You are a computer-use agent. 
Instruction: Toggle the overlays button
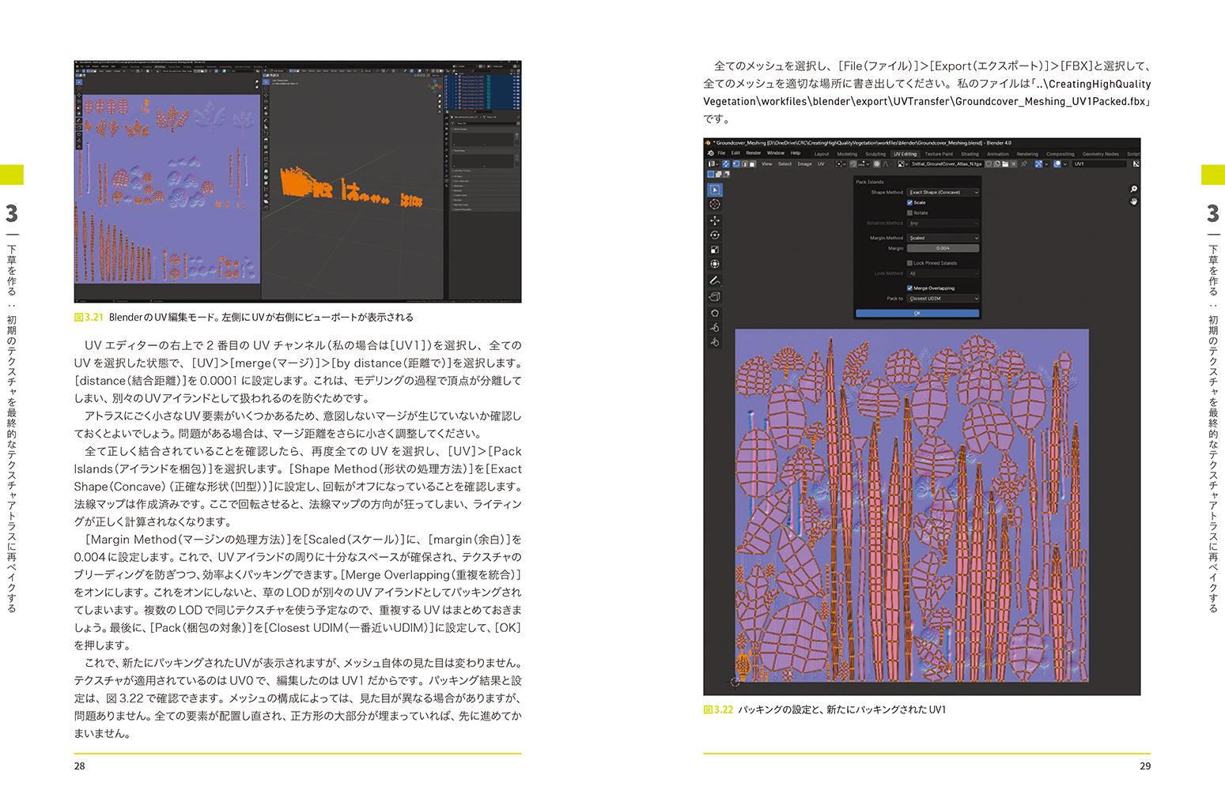pyautogui.click(x=1057, y=164)
